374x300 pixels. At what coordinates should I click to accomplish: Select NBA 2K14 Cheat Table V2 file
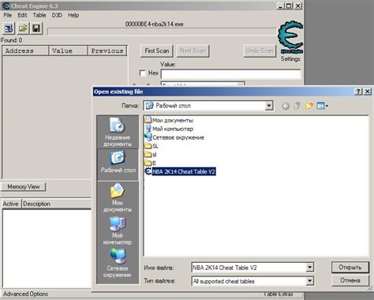pyautogui.click(x=180, y=171)
